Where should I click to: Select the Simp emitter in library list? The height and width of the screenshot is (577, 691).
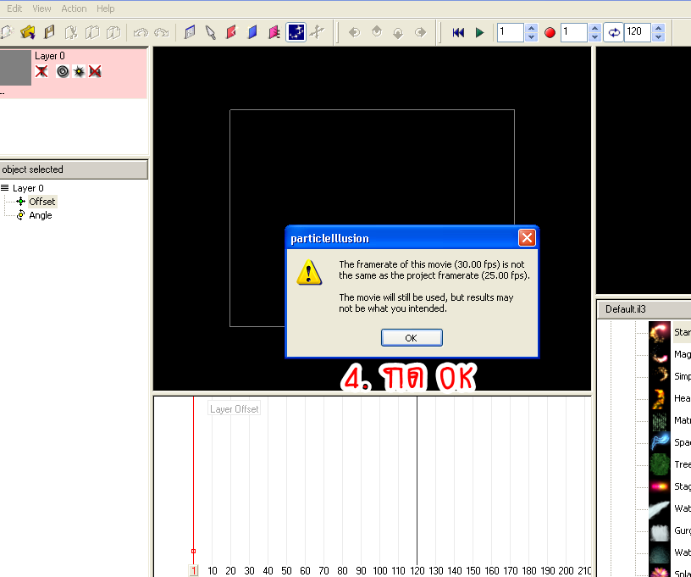683,376
